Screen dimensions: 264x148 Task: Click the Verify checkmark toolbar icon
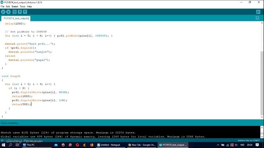(x=3, y=12)
